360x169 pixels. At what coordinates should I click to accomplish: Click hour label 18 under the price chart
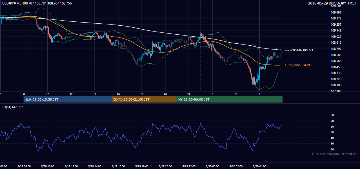click(142, 94)
